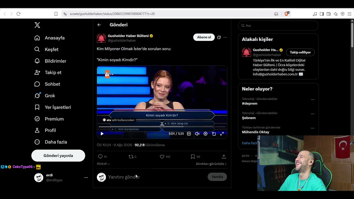Click the atv adlı kullanıcıdan source label

click(x=118, y=120)
